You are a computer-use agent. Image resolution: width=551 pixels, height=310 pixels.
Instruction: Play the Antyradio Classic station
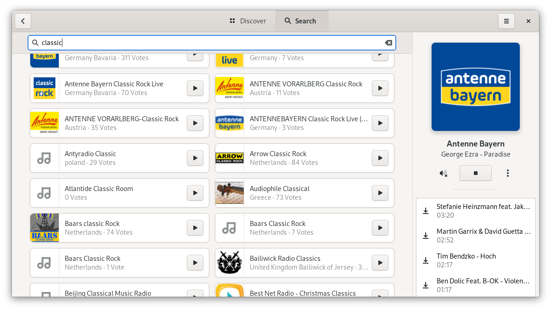(x=195, y=158)
